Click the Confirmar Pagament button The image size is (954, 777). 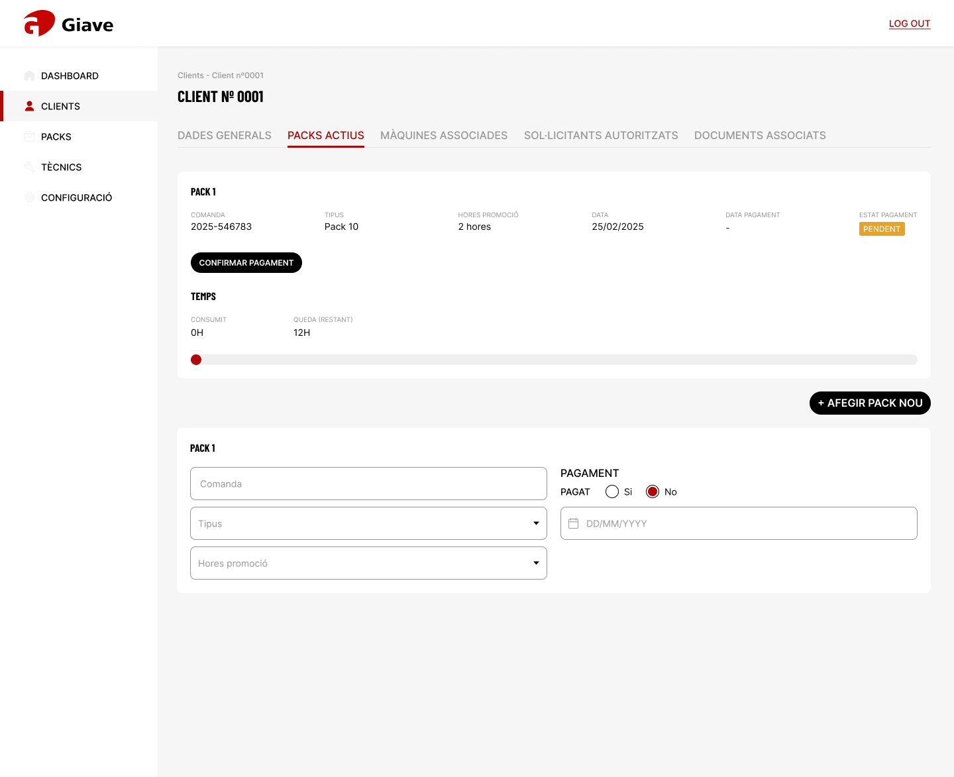pos(246,262)
